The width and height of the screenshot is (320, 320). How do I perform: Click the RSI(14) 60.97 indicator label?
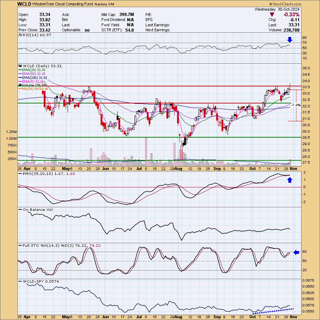click(x=37, y=35)
